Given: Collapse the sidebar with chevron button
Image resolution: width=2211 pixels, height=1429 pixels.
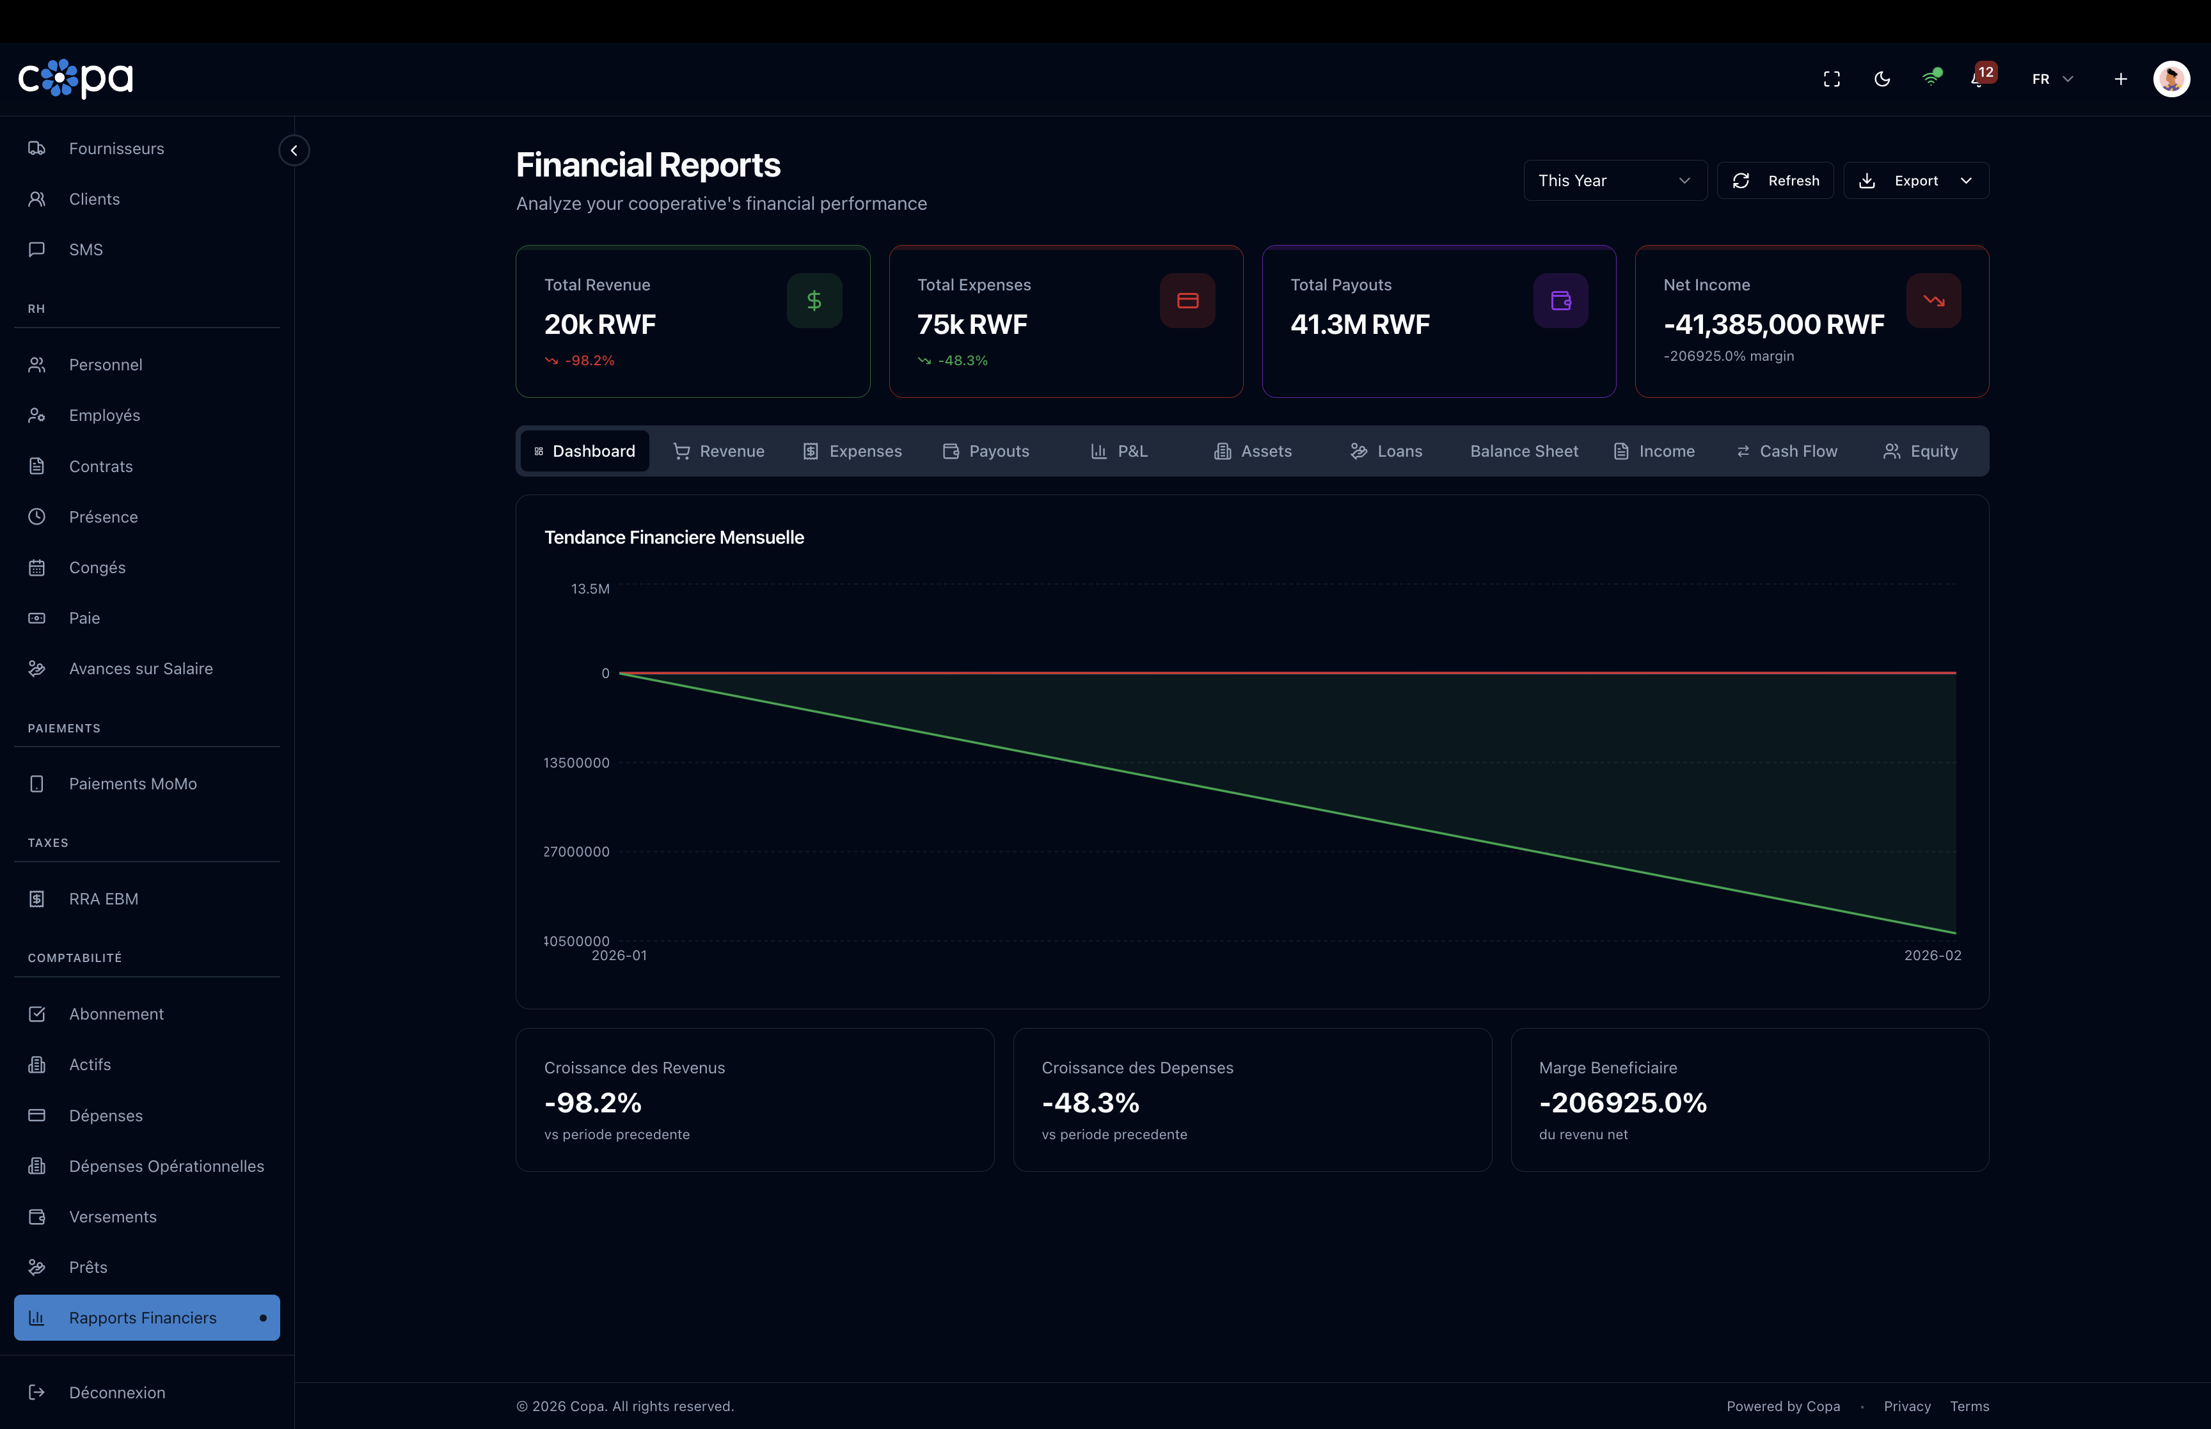Looking at the screenshot, I should coord(294,150).
